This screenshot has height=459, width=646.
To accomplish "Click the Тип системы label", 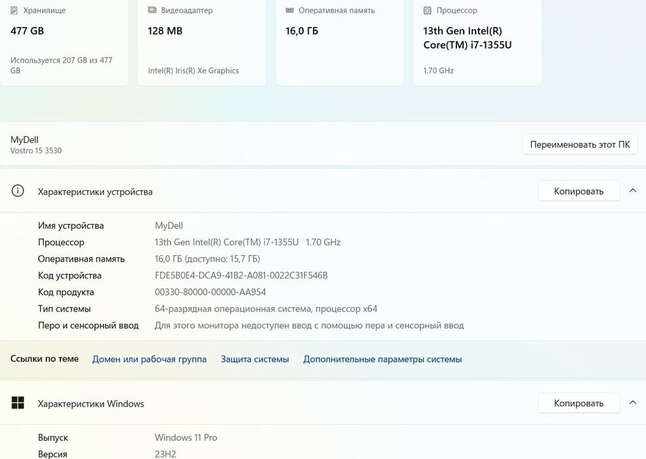I will point(64,309).
